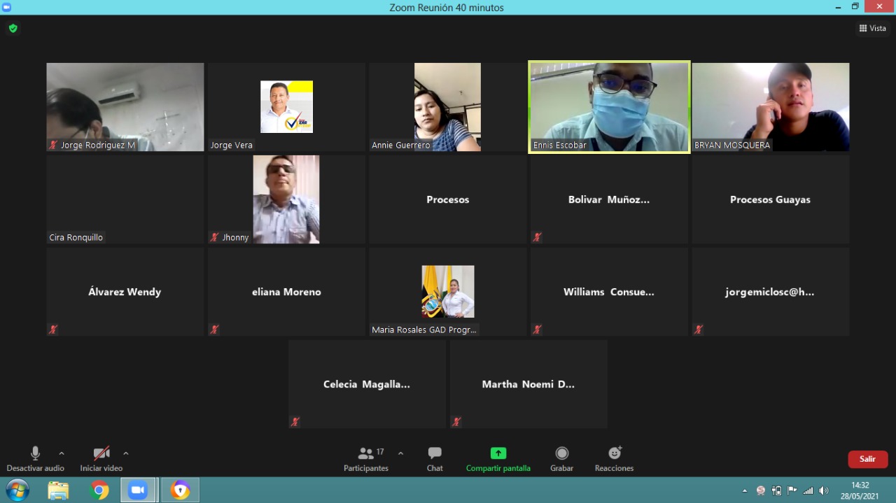Turn on camera with Iniciar video
Image resolution: width=896 pixels, height=503 pixels.
point(101,453)
